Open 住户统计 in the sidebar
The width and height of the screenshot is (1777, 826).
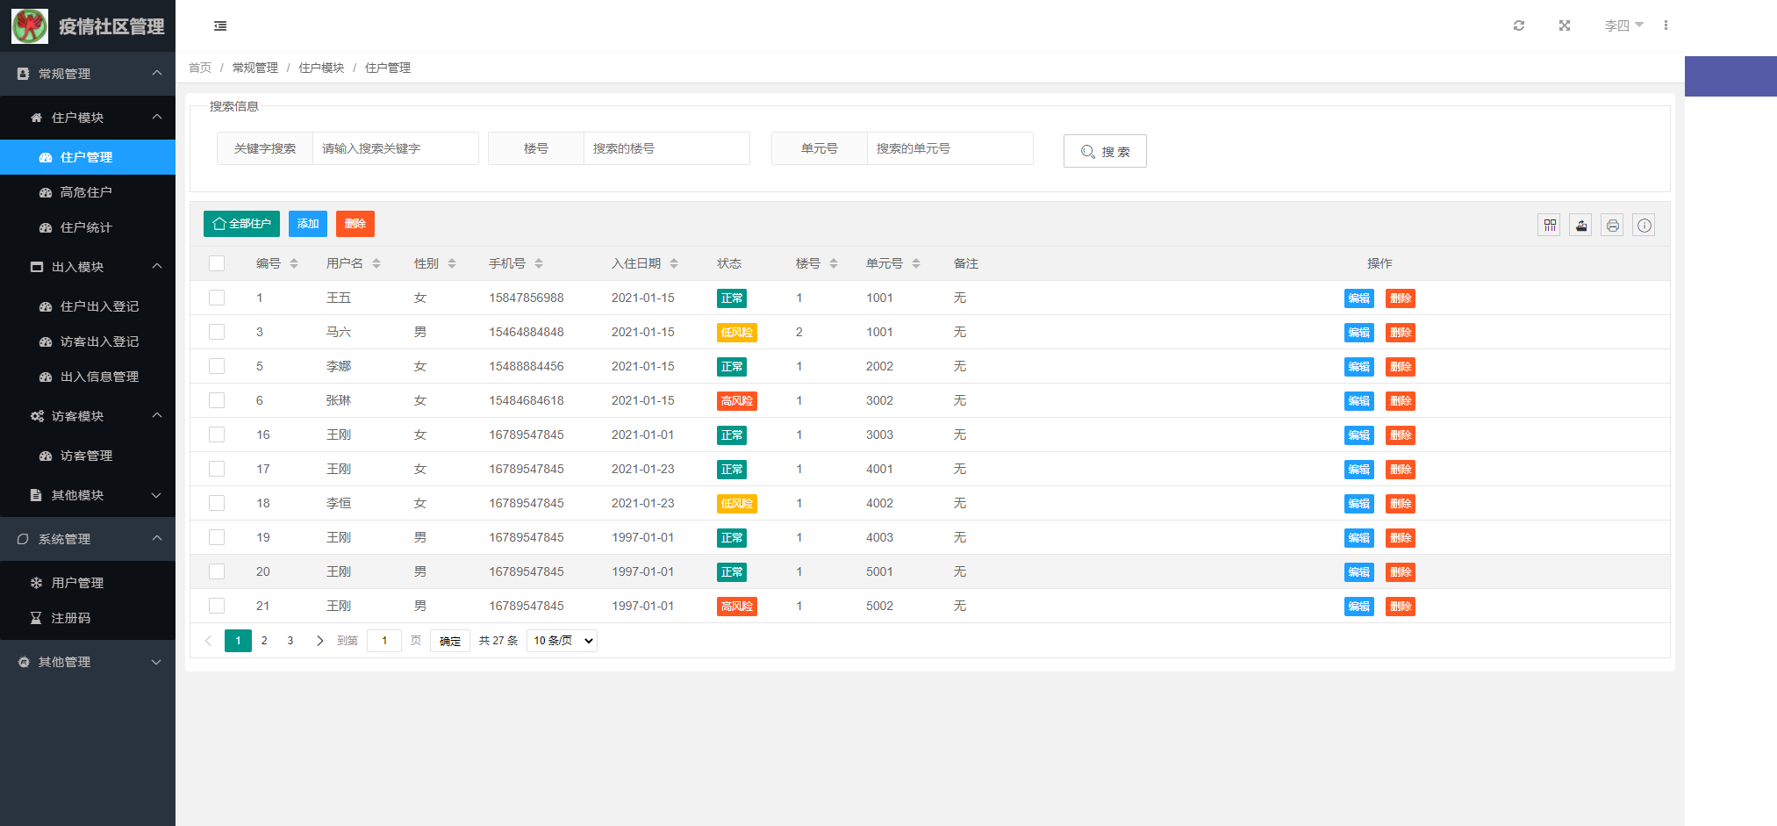point(88,227)
